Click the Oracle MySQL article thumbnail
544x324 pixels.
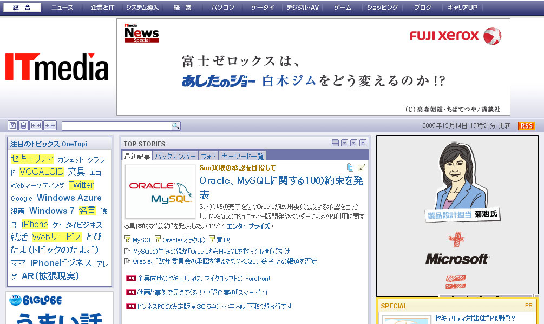(160, 192)
